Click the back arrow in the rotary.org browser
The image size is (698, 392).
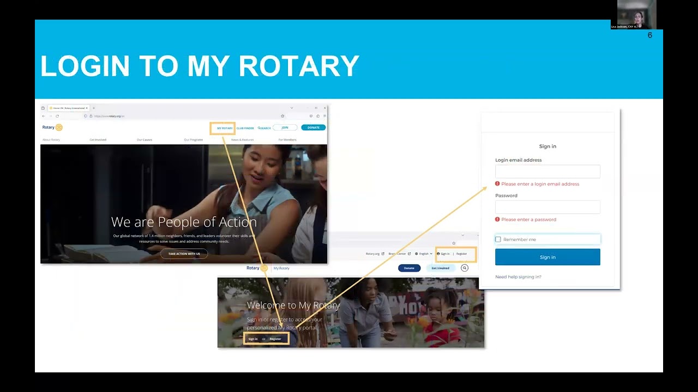coord(44,116)
